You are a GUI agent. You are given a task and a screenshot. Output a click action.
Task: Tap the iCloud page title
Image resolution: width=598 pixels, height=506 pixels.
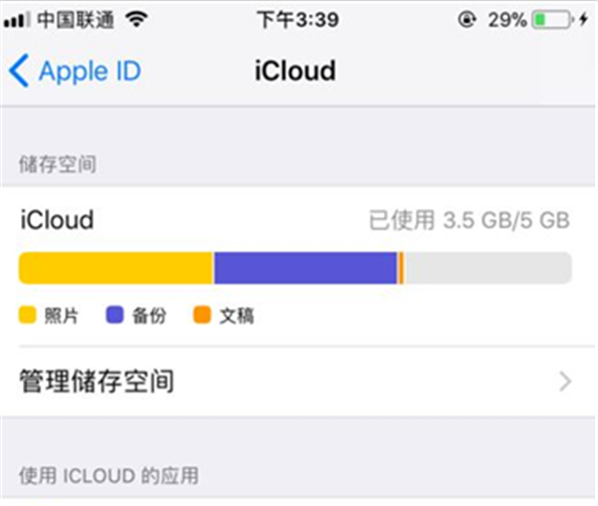[x=299, y=71]
